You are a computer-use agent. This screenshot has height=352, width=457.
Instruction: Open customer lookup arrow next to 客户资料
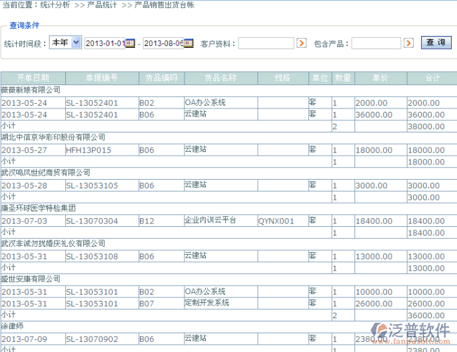coord(301,43)
